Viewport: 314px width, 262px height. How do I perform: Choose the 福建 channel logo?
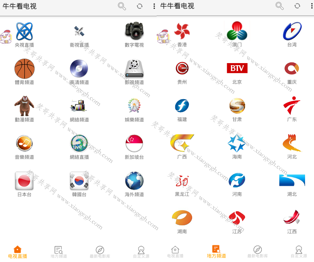tap(182, 106)
